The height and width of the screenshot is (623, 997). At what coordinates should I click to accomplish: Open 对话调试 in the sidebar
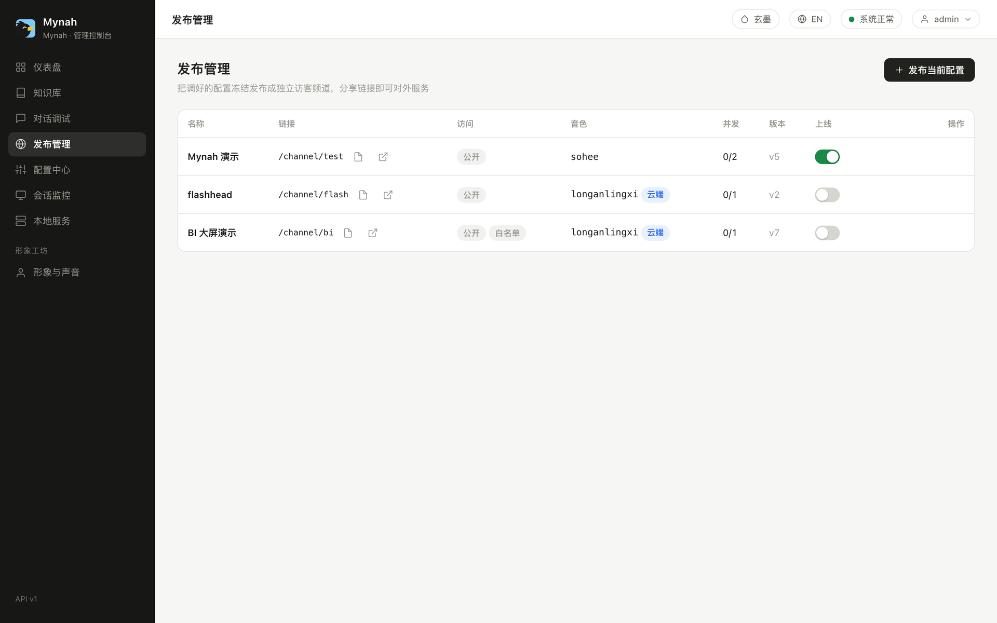click(77, 118)
